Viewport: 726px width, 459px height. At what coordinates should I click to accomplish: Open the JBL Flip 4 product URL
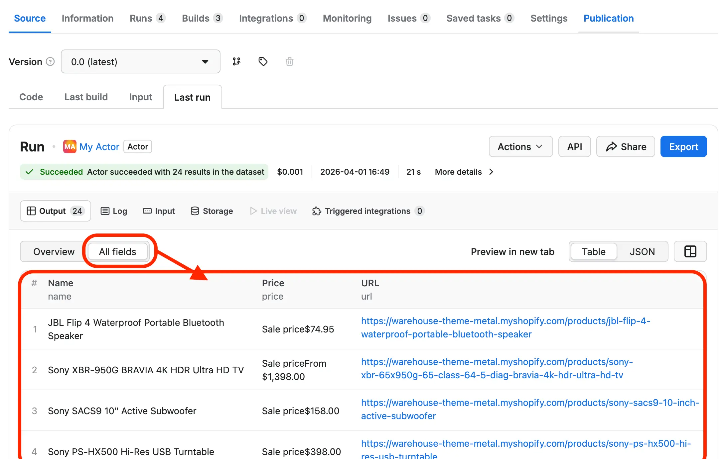[x=506, y=327]
